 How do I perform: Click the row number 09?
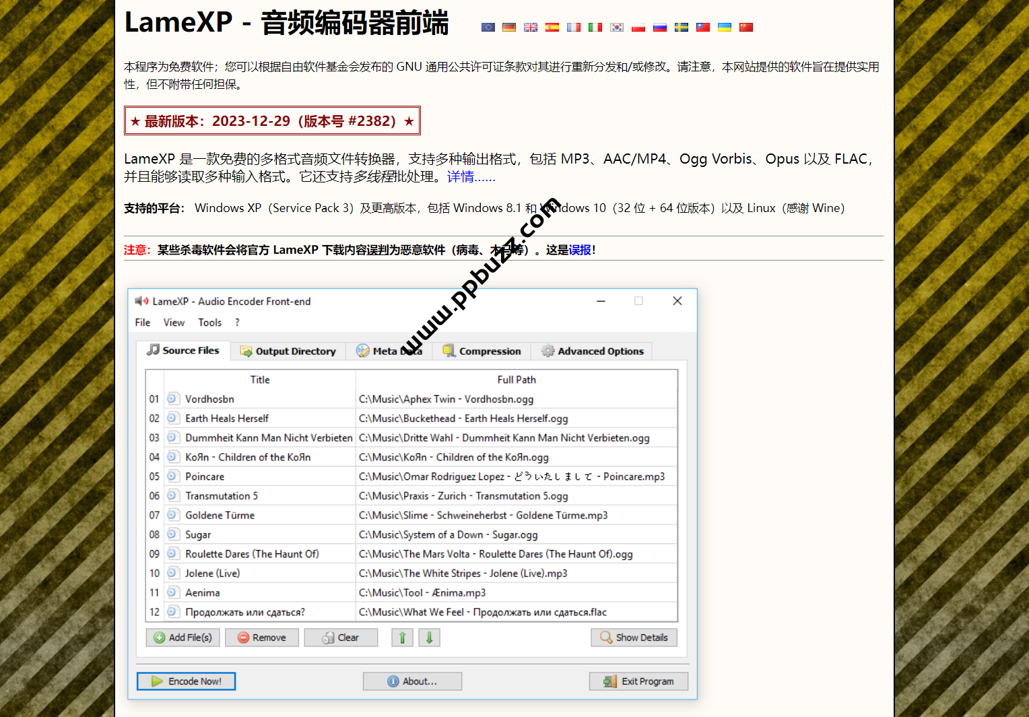click(x=154, y=554)
